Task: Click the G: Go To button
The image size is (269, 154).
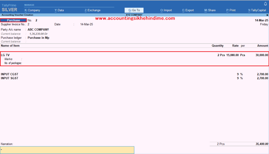Action: point(134,10)
